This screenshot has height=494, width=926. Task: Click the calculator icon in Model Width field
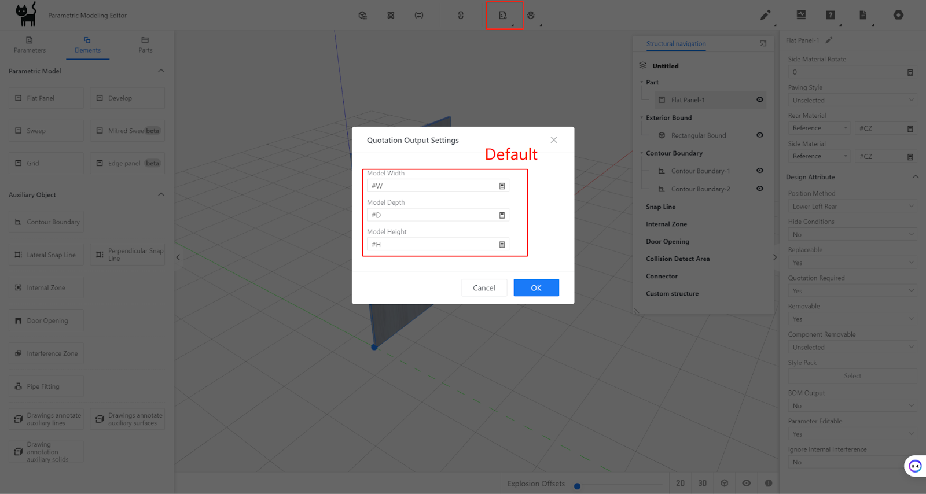tap(502, 186)
